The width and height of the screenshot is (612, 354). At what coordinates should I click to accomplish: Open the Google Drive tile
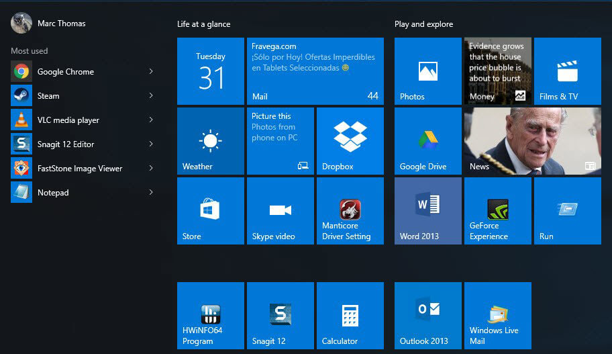pyautogui.click(x=427, y=141)
